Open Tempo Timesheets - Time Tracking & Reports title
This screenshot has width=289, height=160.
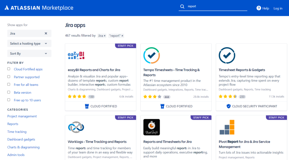click(x=171, y=72)
